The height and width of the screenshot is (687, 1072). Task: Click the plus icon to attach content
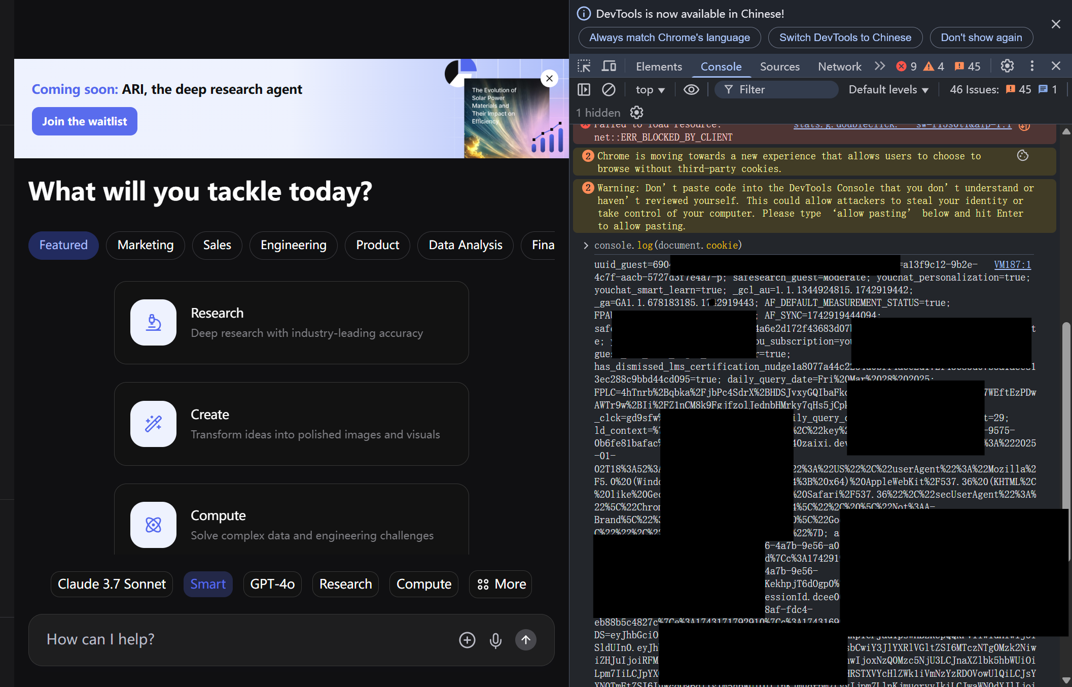coord(467,640)
